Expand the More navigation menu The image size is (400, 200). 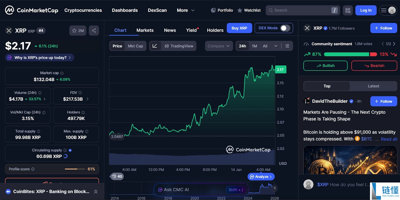tap(185, 10)
